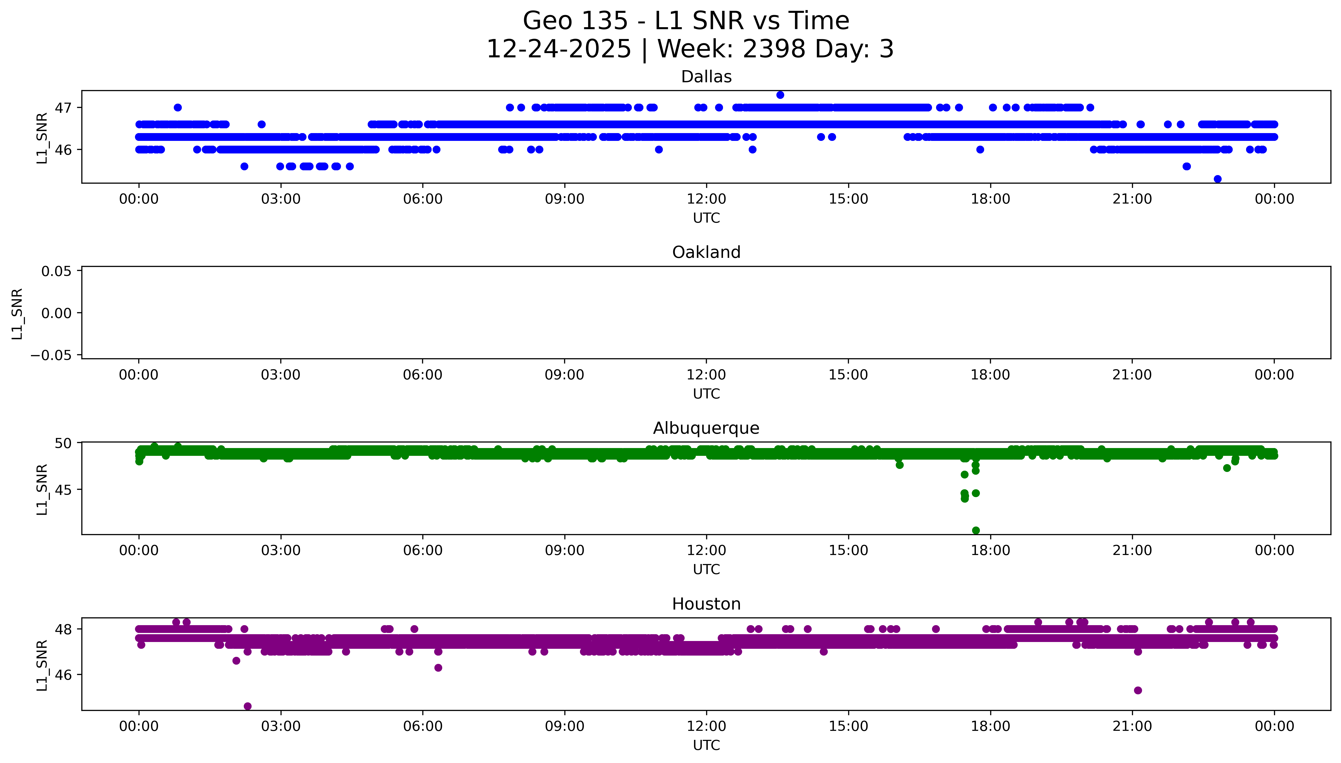This screenshot has height=763, width=1341.
Task: Click the Oakland subplot title
Action: 706,253
